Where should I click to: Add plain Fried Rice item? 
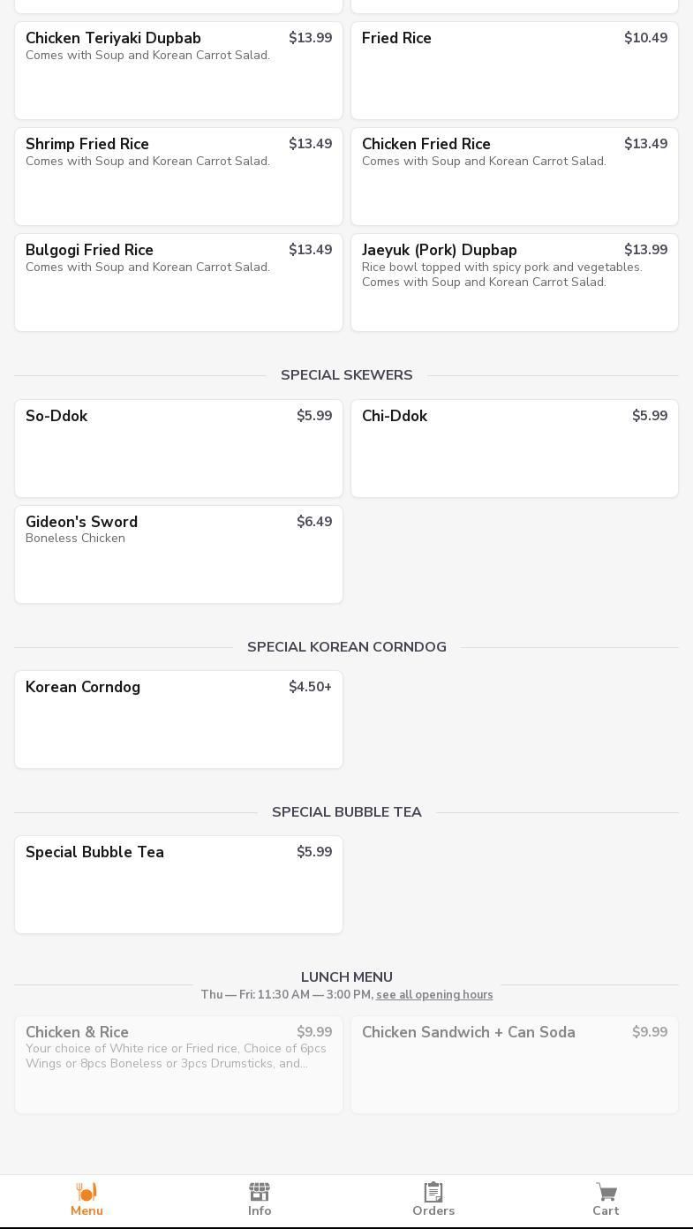[x=514, y=71]
